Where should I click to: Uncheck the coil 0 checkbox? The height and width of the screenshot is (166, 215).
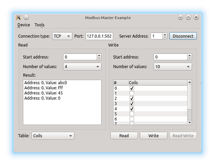132,88
